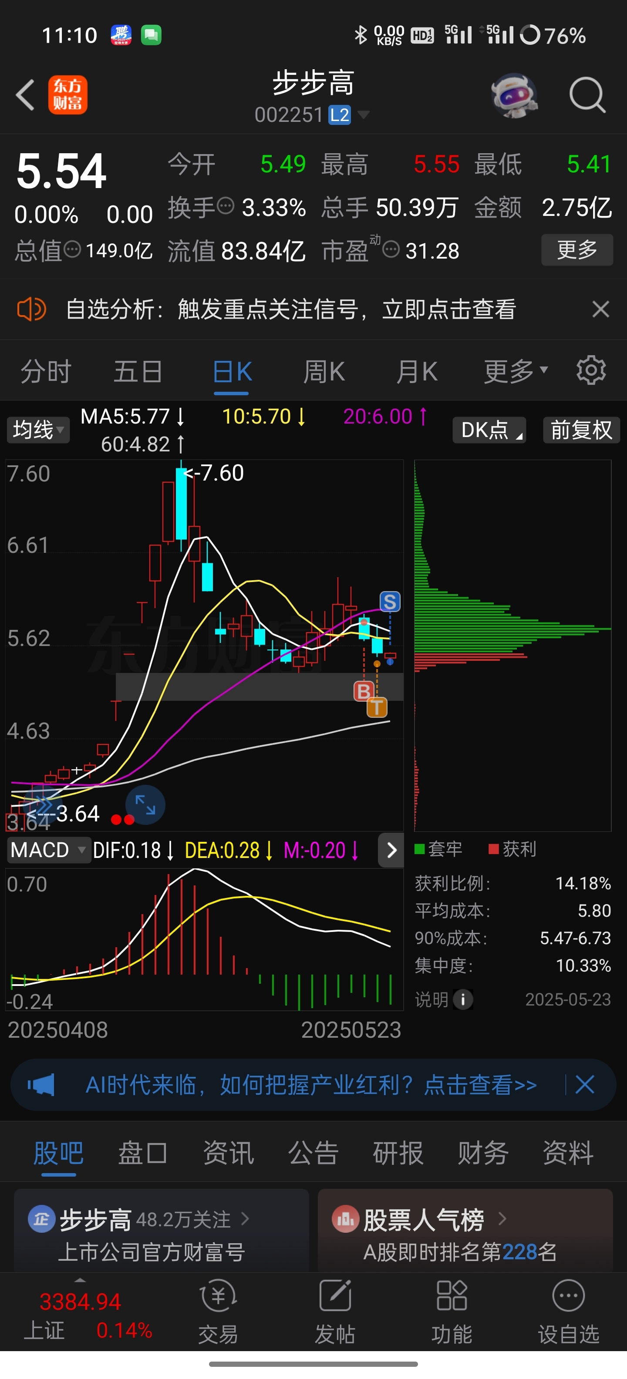
Task: Close the 自选分析 notification bar
Action: [601, 309]
